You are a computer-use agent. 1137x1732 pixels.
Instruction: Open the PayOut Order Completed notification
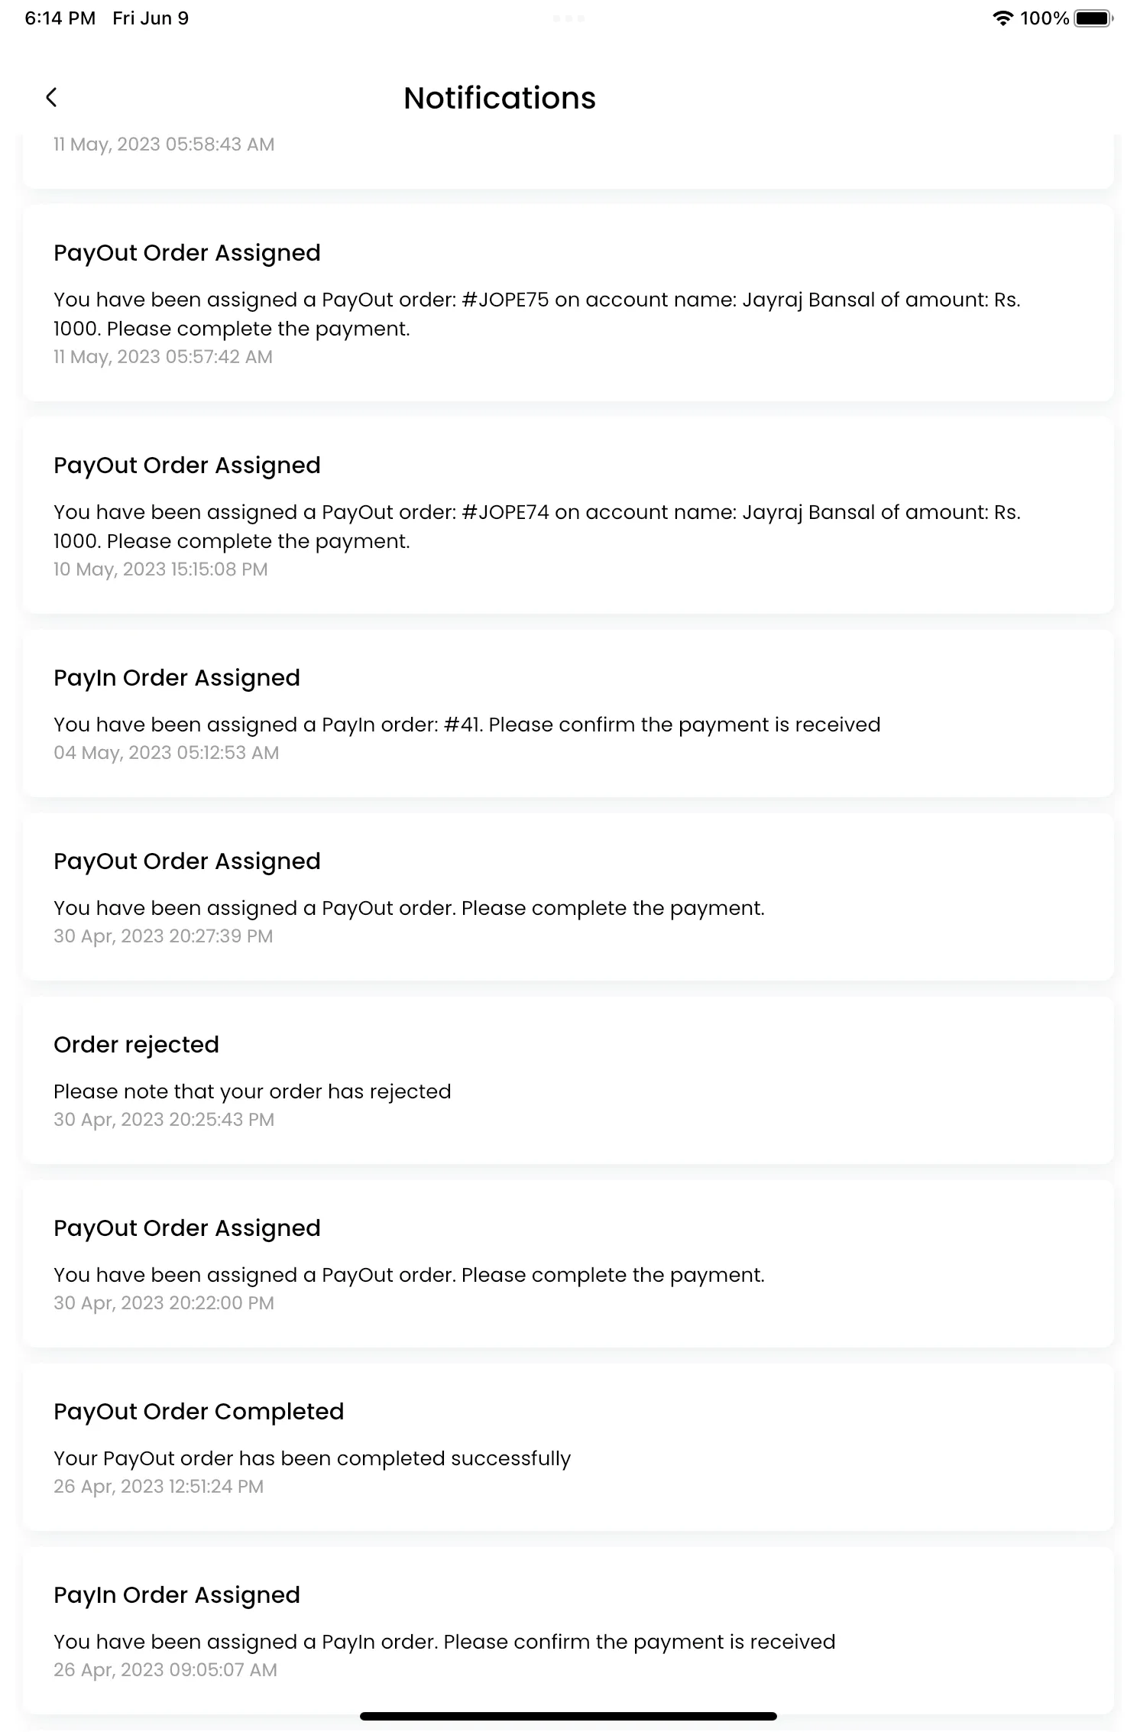click(568, 1448)
